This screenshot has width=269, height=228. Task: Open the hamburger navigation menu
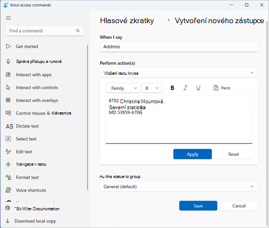pyautogui.click(x=8, y=18)
